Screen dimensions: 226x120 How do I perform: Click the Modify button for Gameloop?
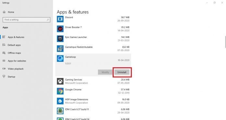point(105,72)
